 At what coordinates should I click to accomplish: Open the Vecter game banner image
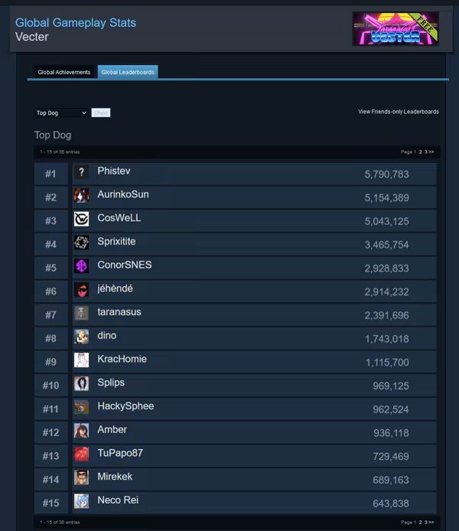[x=396, y=29]
